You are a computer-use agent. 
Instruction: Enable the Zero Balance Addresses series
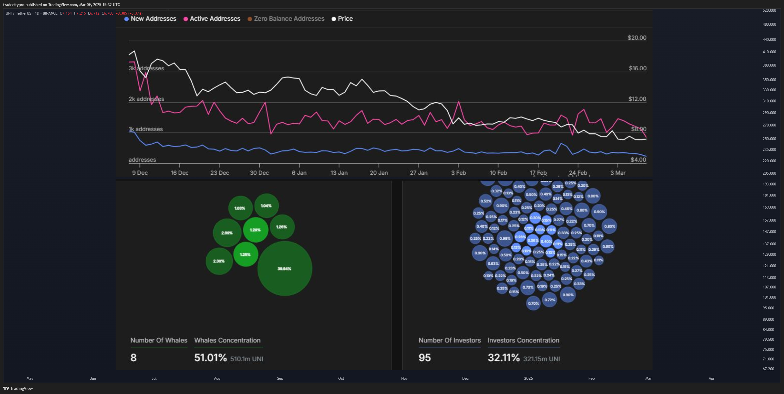click(x=286, y=19)
